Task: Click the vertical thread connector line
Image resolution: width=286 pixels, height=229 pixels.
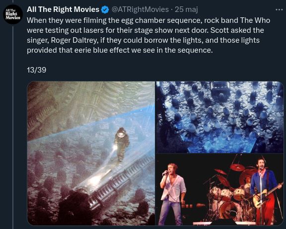Action: pyautogui.click(x=13, y=127)
